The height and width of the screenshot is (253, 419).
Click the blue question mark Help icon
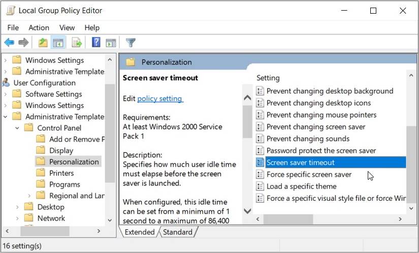point(96,43)
